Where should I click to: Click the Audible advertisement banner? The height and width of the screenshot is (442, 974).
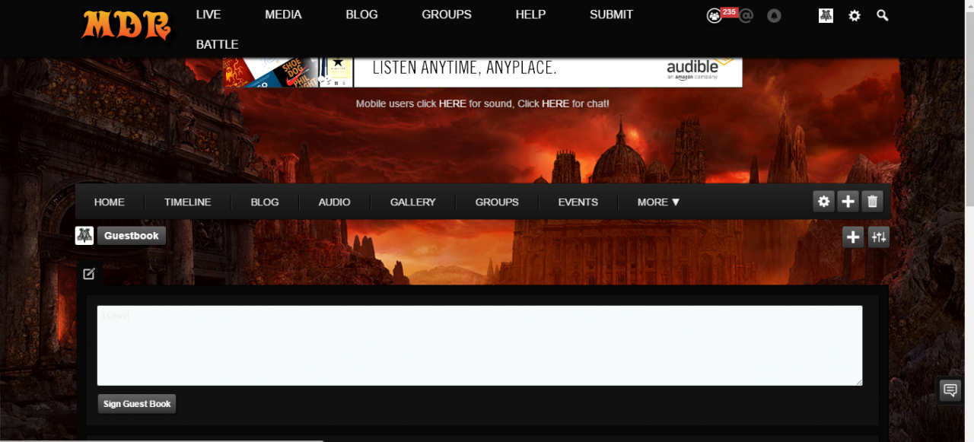(x=482, y=72)
